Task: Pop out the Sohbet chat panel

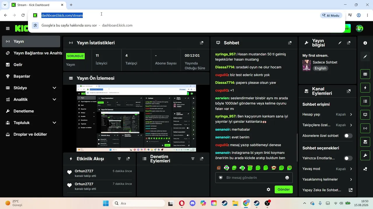Action: (x=290, y=43)
